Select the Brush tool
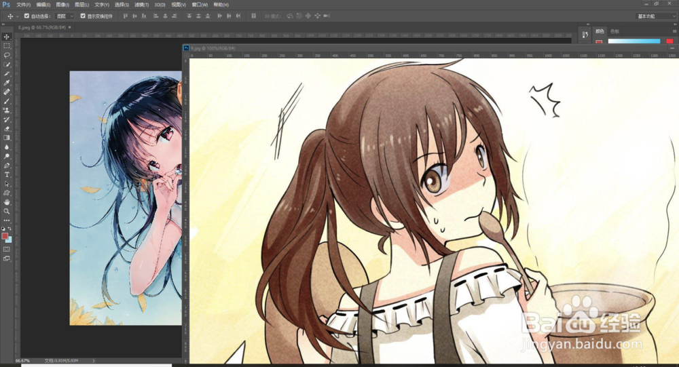The width and height of the screenshot is (679, 367). click(7, 101)
